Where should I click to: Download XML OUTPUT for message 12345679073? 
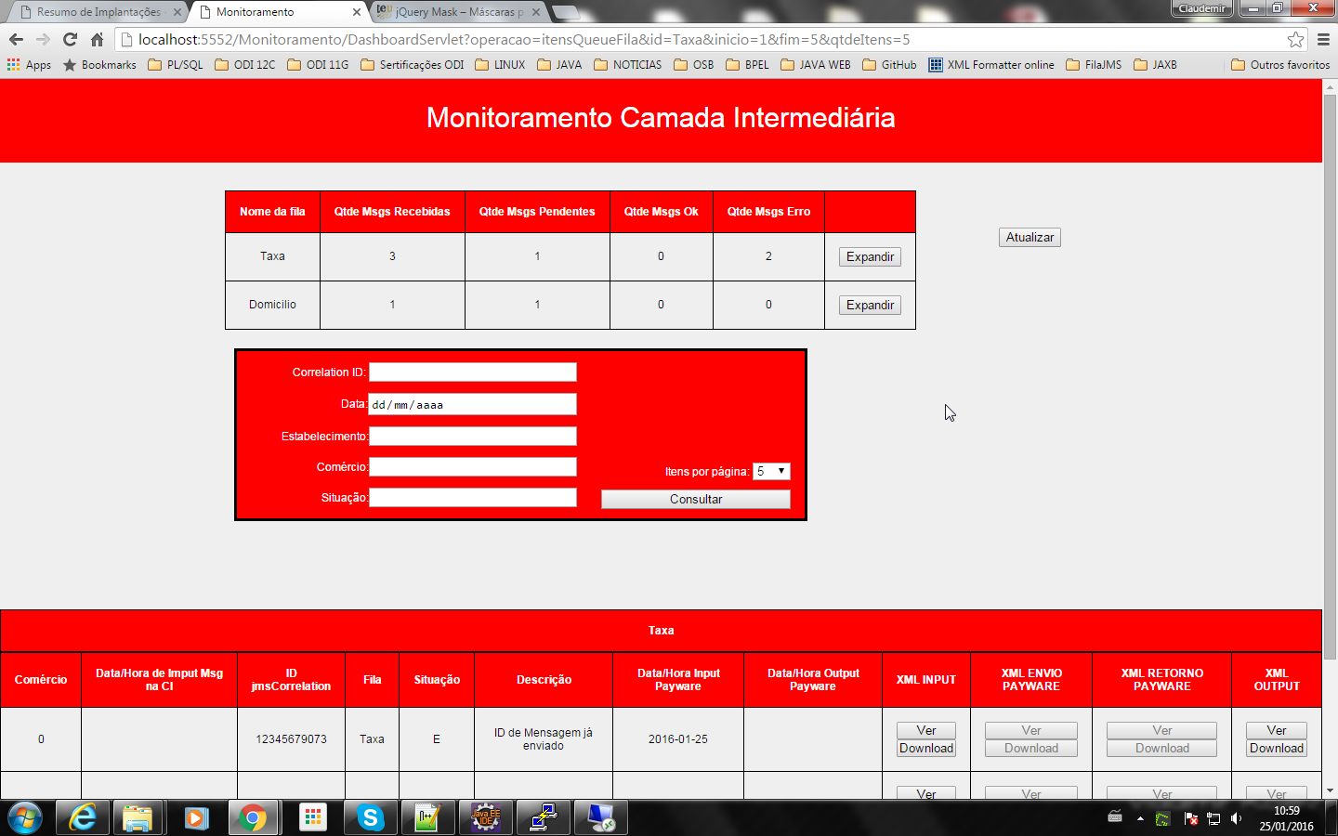(1277, 748)
